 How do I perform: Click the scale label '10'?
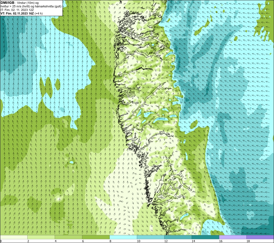point(138,241)
